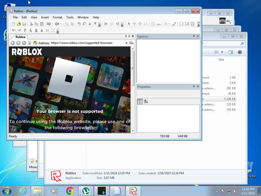Click the eyedropper tool icon
The height and width of the screenshot is (196, 261).
(174, 24)
